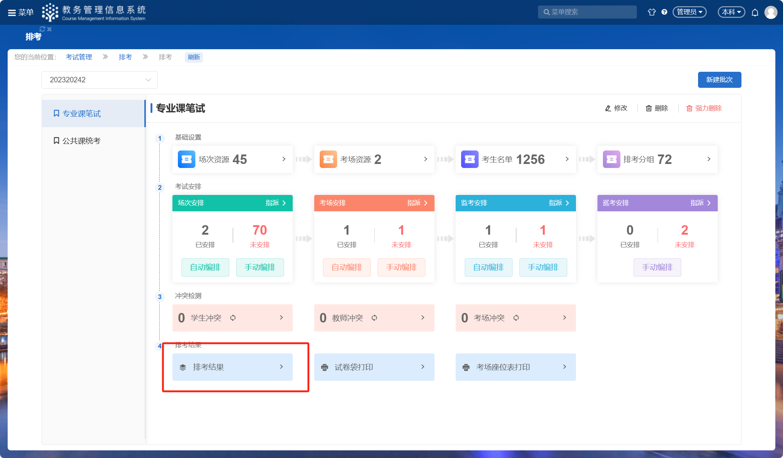The height and width of the screenshot is (458, 783).
Task: Click the hamburger menu icon
Action: click(12, 13)
